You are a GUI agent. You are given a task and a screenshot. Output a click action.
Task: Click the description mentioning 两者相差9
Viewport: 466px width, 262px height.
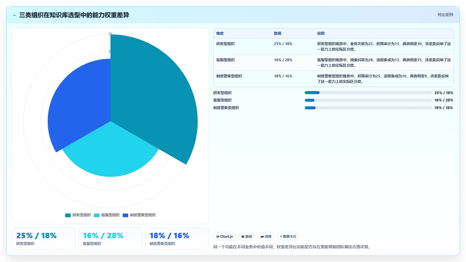pos(383,79)
